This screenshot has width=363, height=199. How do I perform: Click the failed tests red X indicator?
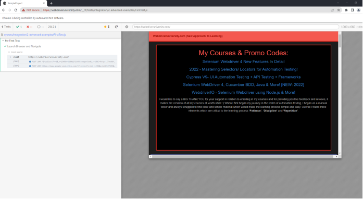point(28,27)
